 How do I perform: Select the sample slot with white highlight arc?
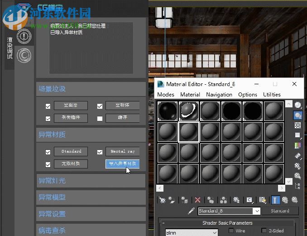point(189,111)
